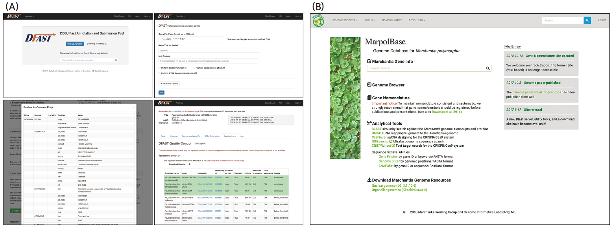Open the TOOLS dropdown in MarpolBase

click(x=369, y=20)
